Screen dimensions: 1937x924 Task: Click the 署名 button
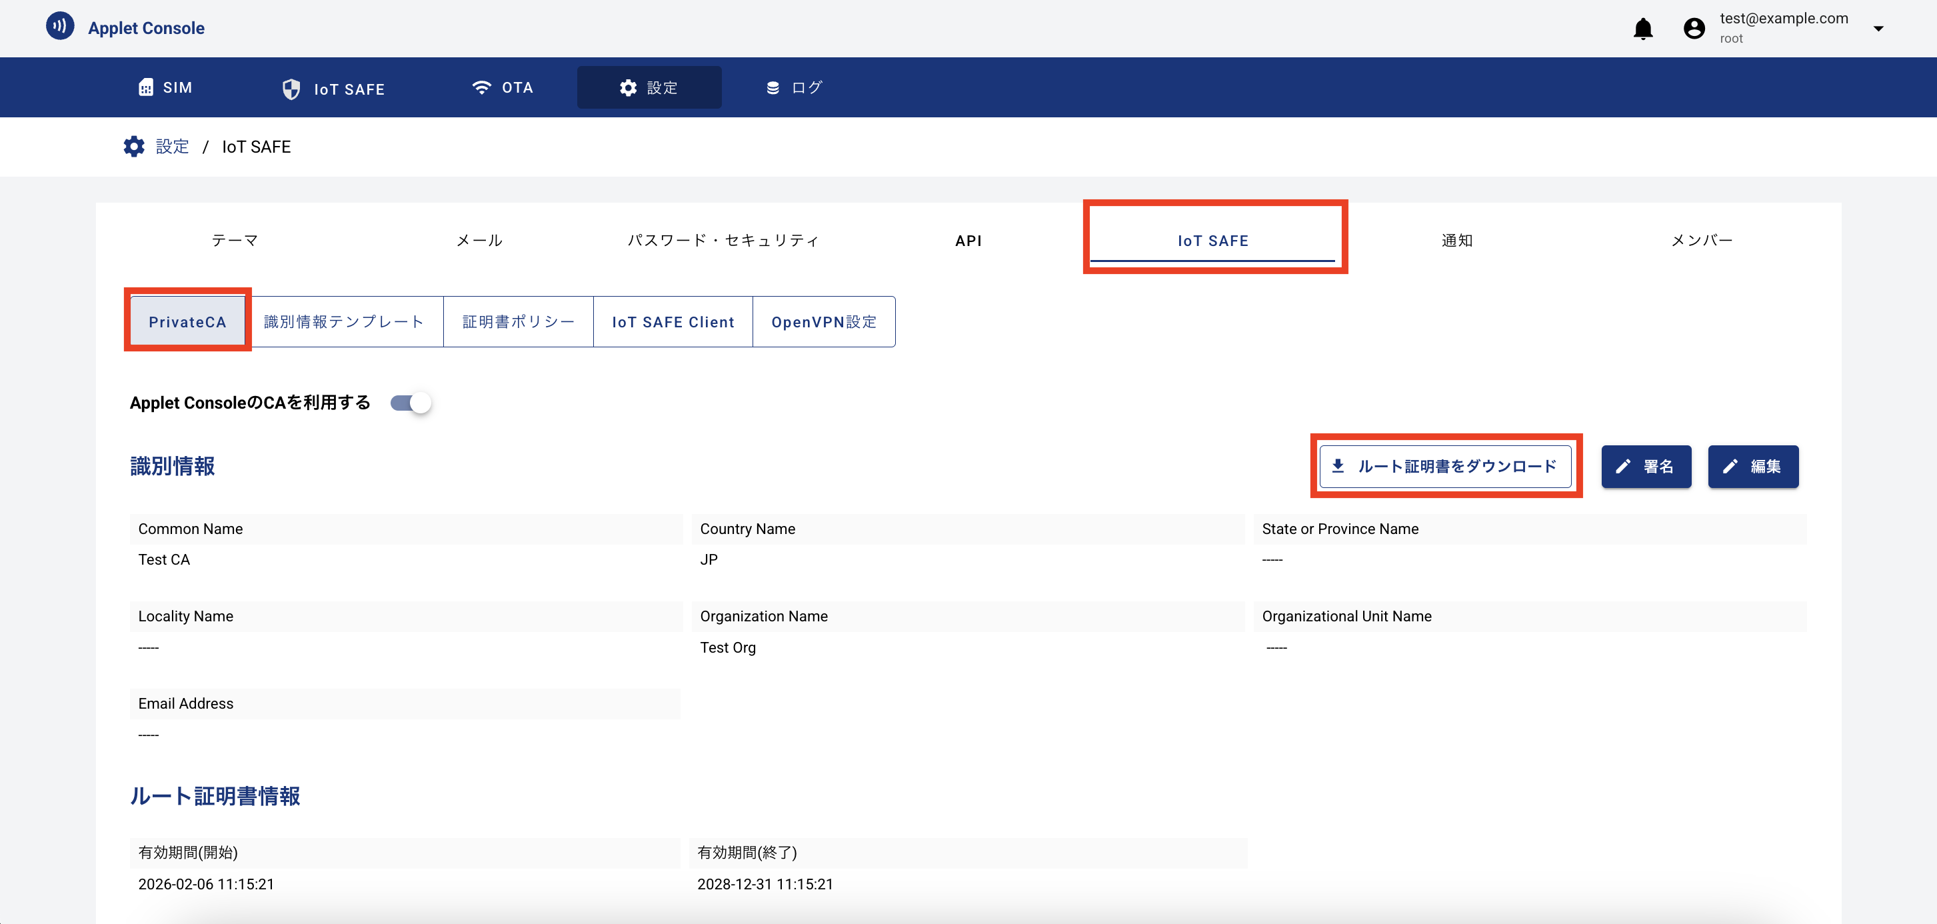(1645, 466)
